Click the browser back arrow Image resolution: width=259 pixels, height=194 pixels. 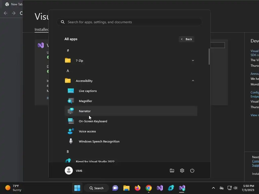point(6,13)
